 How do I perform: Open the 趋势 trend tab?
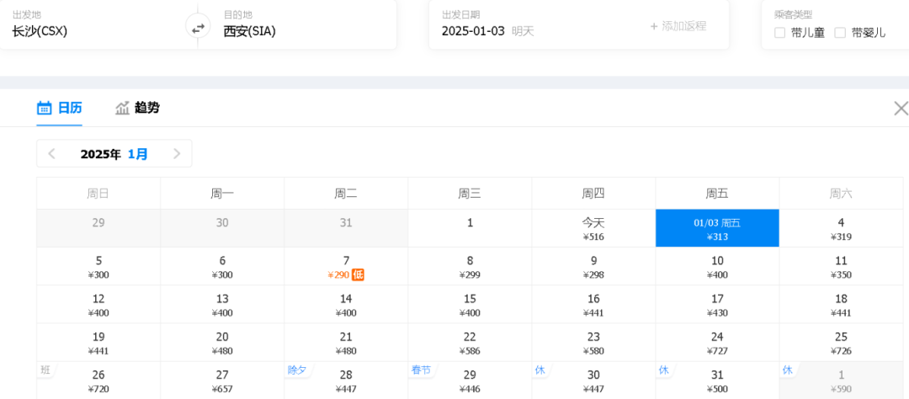click(x=137, y=108)
